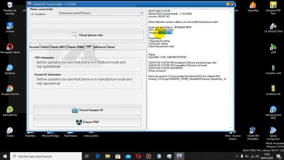Viewport: 284px width, 160px height.
Task: Open the Repair UMTS tab
Action: pyautogui.click(x=58, y=47)
